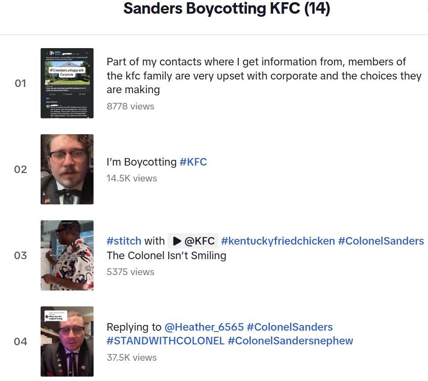Open the #stitch hashtag link
This screenshot has height=381, width=428.
124,241
